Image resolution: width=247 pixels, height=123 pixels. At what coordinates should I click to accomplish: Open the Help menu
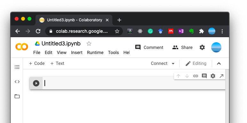click(126, 52)
